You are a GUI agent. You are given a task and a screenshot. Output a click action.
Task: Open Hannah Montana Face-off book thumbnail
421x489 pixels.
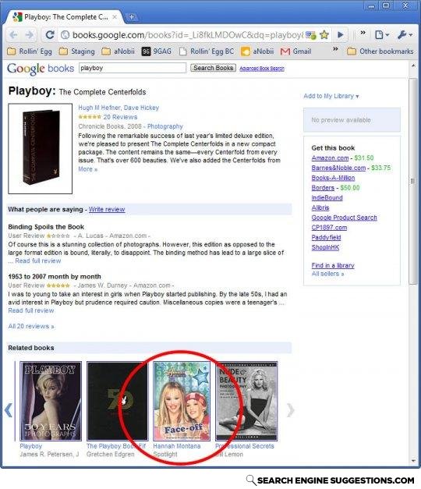(x=182, y=401)
